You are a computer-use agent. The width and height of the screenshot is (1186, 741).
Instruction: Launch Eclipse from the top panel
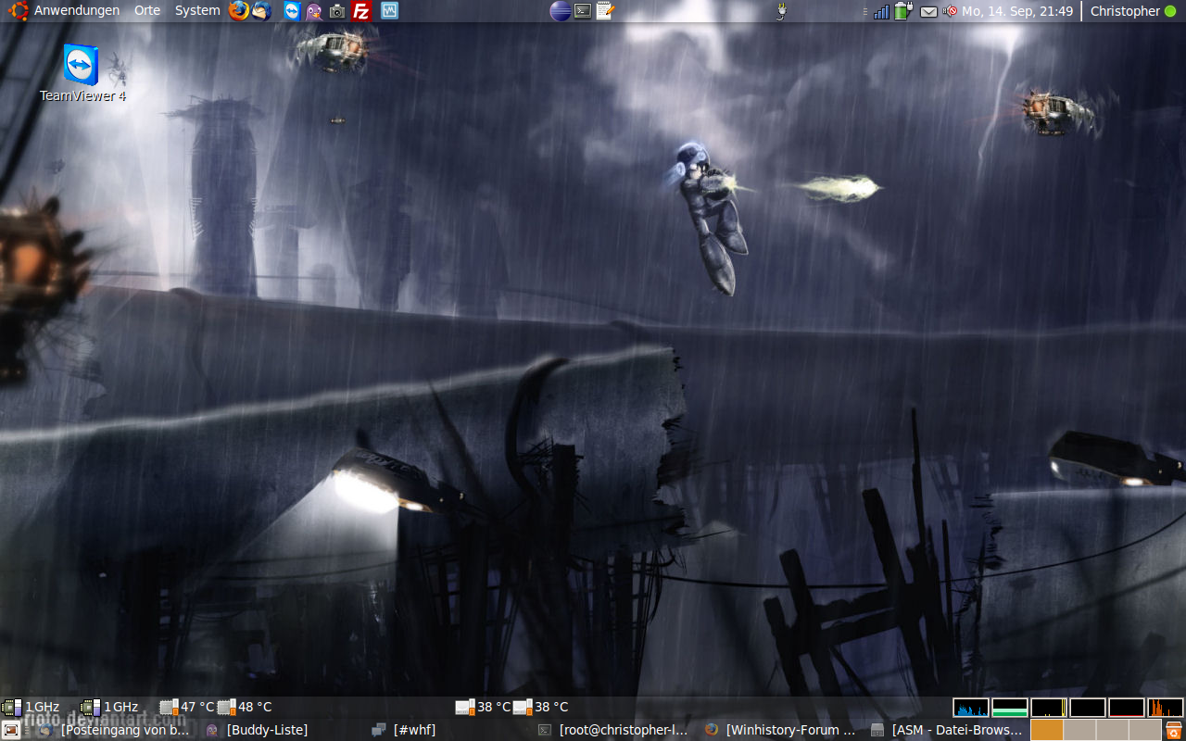coord(560,11)
